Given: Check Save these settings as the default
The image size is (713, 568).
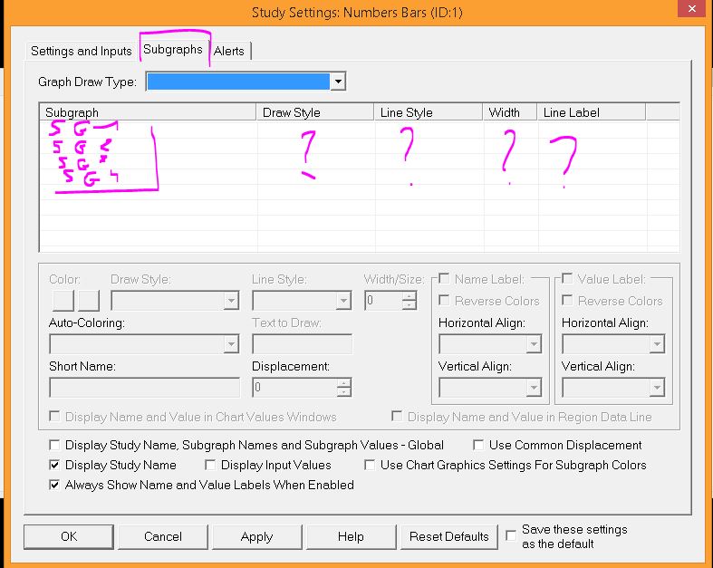Looking at the screenshot, I should (x=511, y=535).
